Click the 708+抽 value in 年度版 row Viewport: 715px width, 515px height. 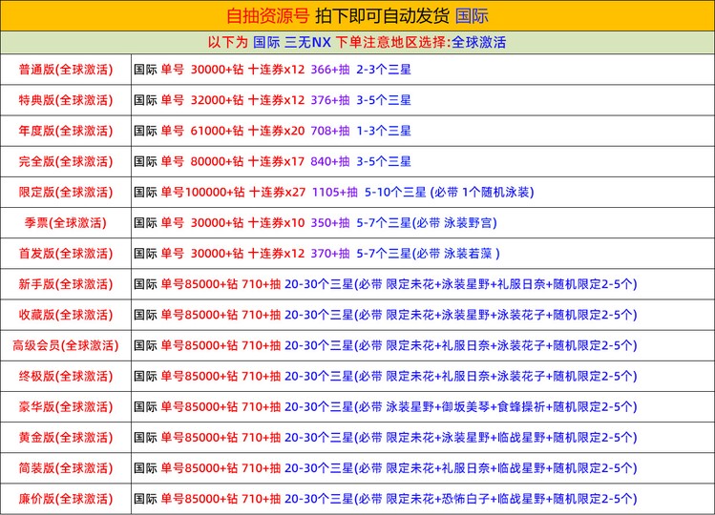330,131
